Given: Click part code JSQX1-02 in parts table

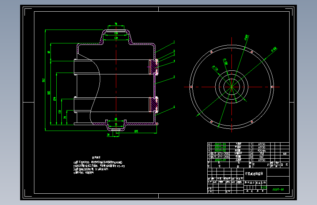Looking at the screenshot, I should [220, 151].
